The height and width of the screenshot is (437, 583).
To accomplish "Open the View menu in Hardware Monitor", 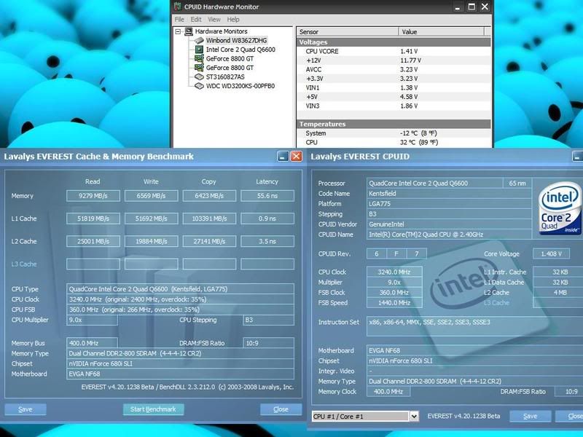I will click(214, 20).
